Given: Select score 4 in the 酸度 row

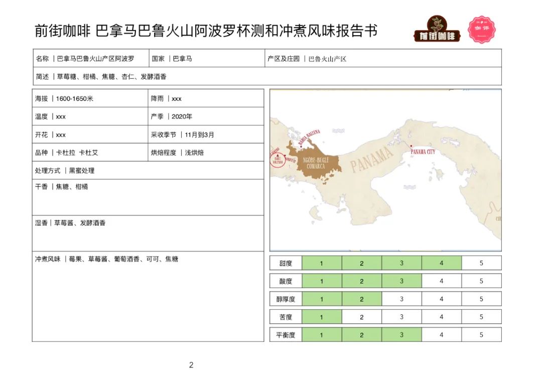Looking at the screenshot, I should pyautogui.click(x=442, y=281).
